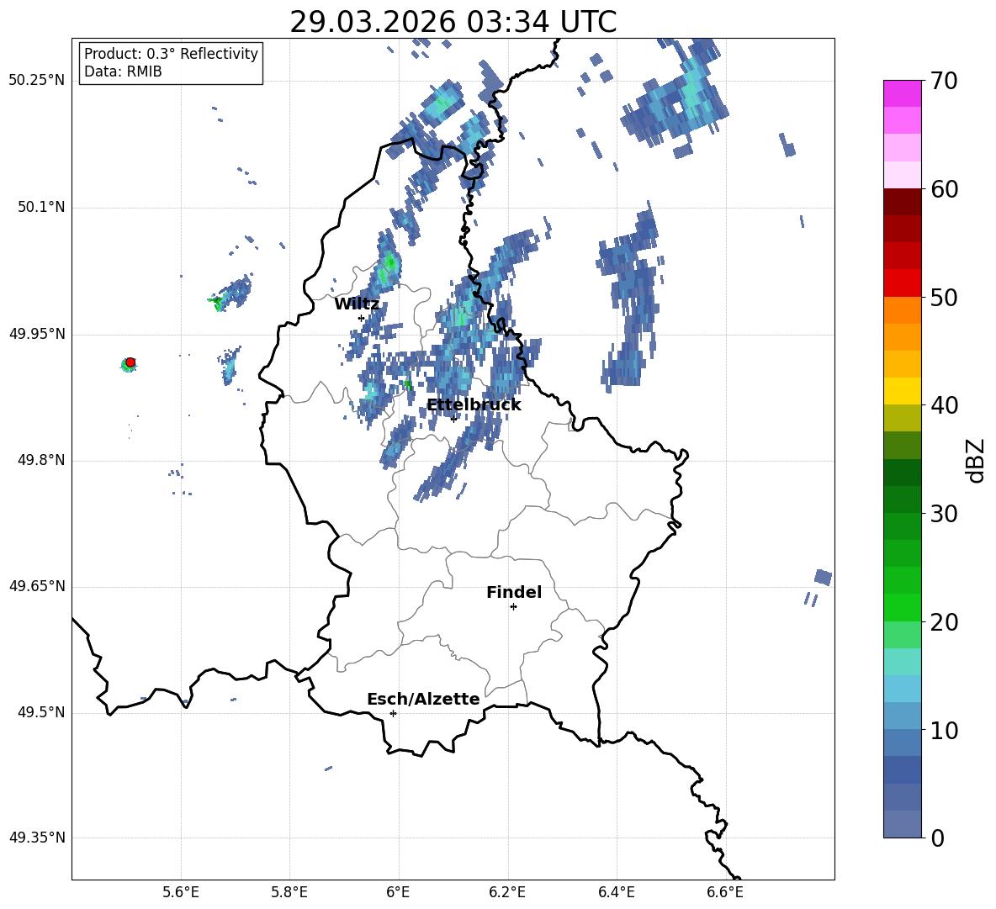This screenshot has height=909, width=996.
Task: Click the 10 tick on colorbar
Action: (944, 730)
